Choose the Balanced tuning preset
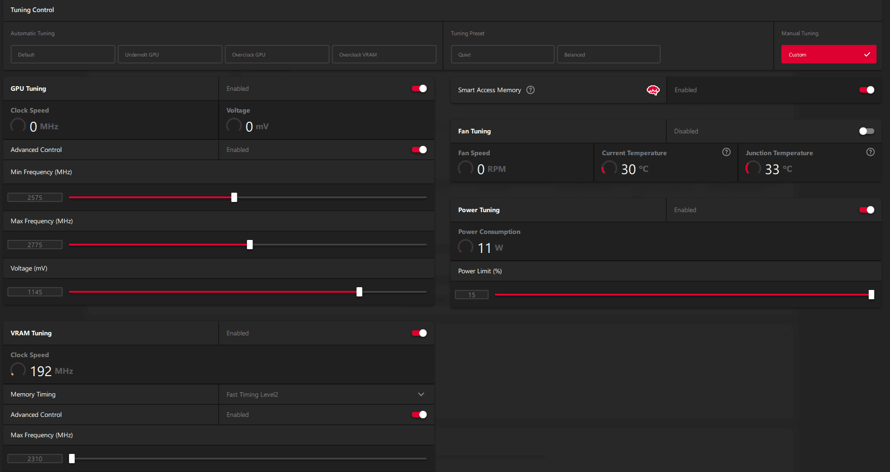 [x=609, y=54]
